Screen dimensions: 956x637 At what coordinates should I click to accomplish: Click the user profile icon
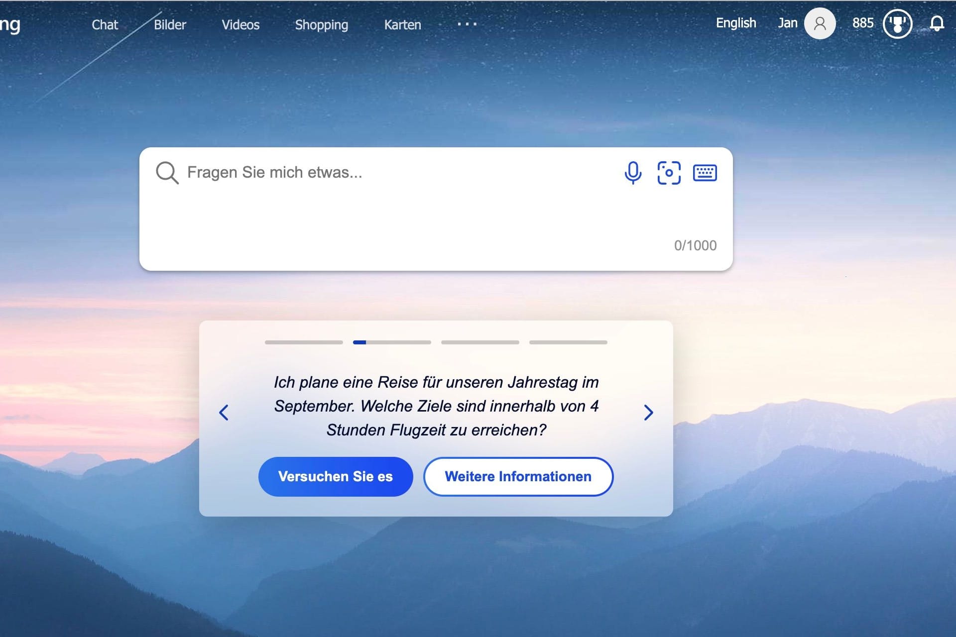820,23
